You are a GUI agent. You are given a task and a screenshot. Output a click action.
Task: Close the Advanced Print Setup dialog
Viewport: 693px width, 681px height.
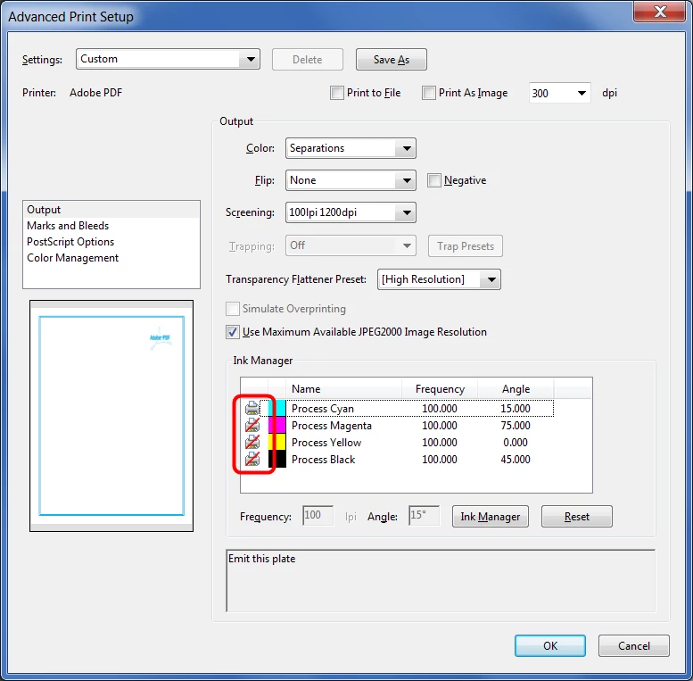click(x=659, y=11)
